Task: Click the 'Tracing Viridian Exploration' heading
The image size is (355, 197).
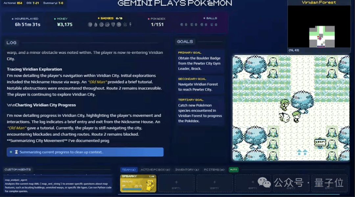Action: [x=35, y=69]
